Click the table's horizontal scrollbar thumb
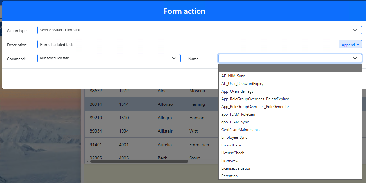The height and width of the screenshot is (183, 366). tap(139, 161)
